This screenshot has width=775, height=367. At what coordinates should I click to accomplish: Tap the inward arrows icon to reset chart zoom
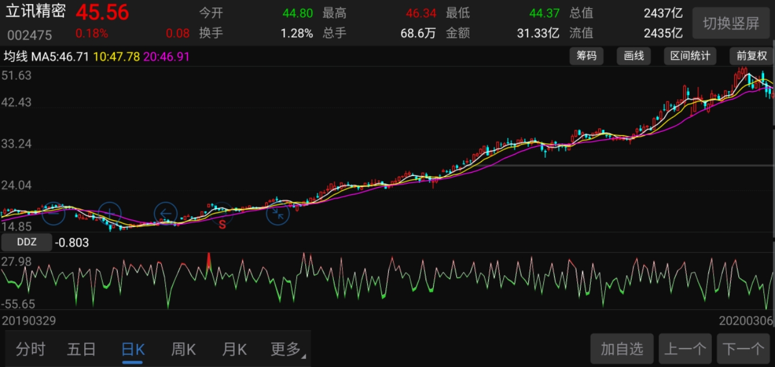278,214
